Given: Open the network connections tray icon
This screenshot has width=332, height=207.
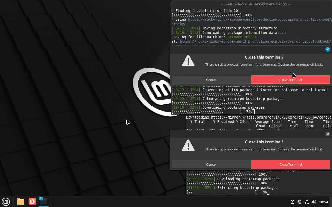Looking at the screenshot, I should tap(307, 202).
